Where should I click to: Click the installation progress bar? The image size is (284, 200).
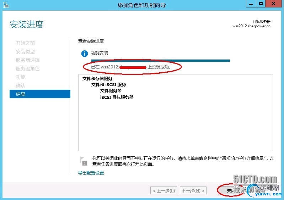(160, 61)
